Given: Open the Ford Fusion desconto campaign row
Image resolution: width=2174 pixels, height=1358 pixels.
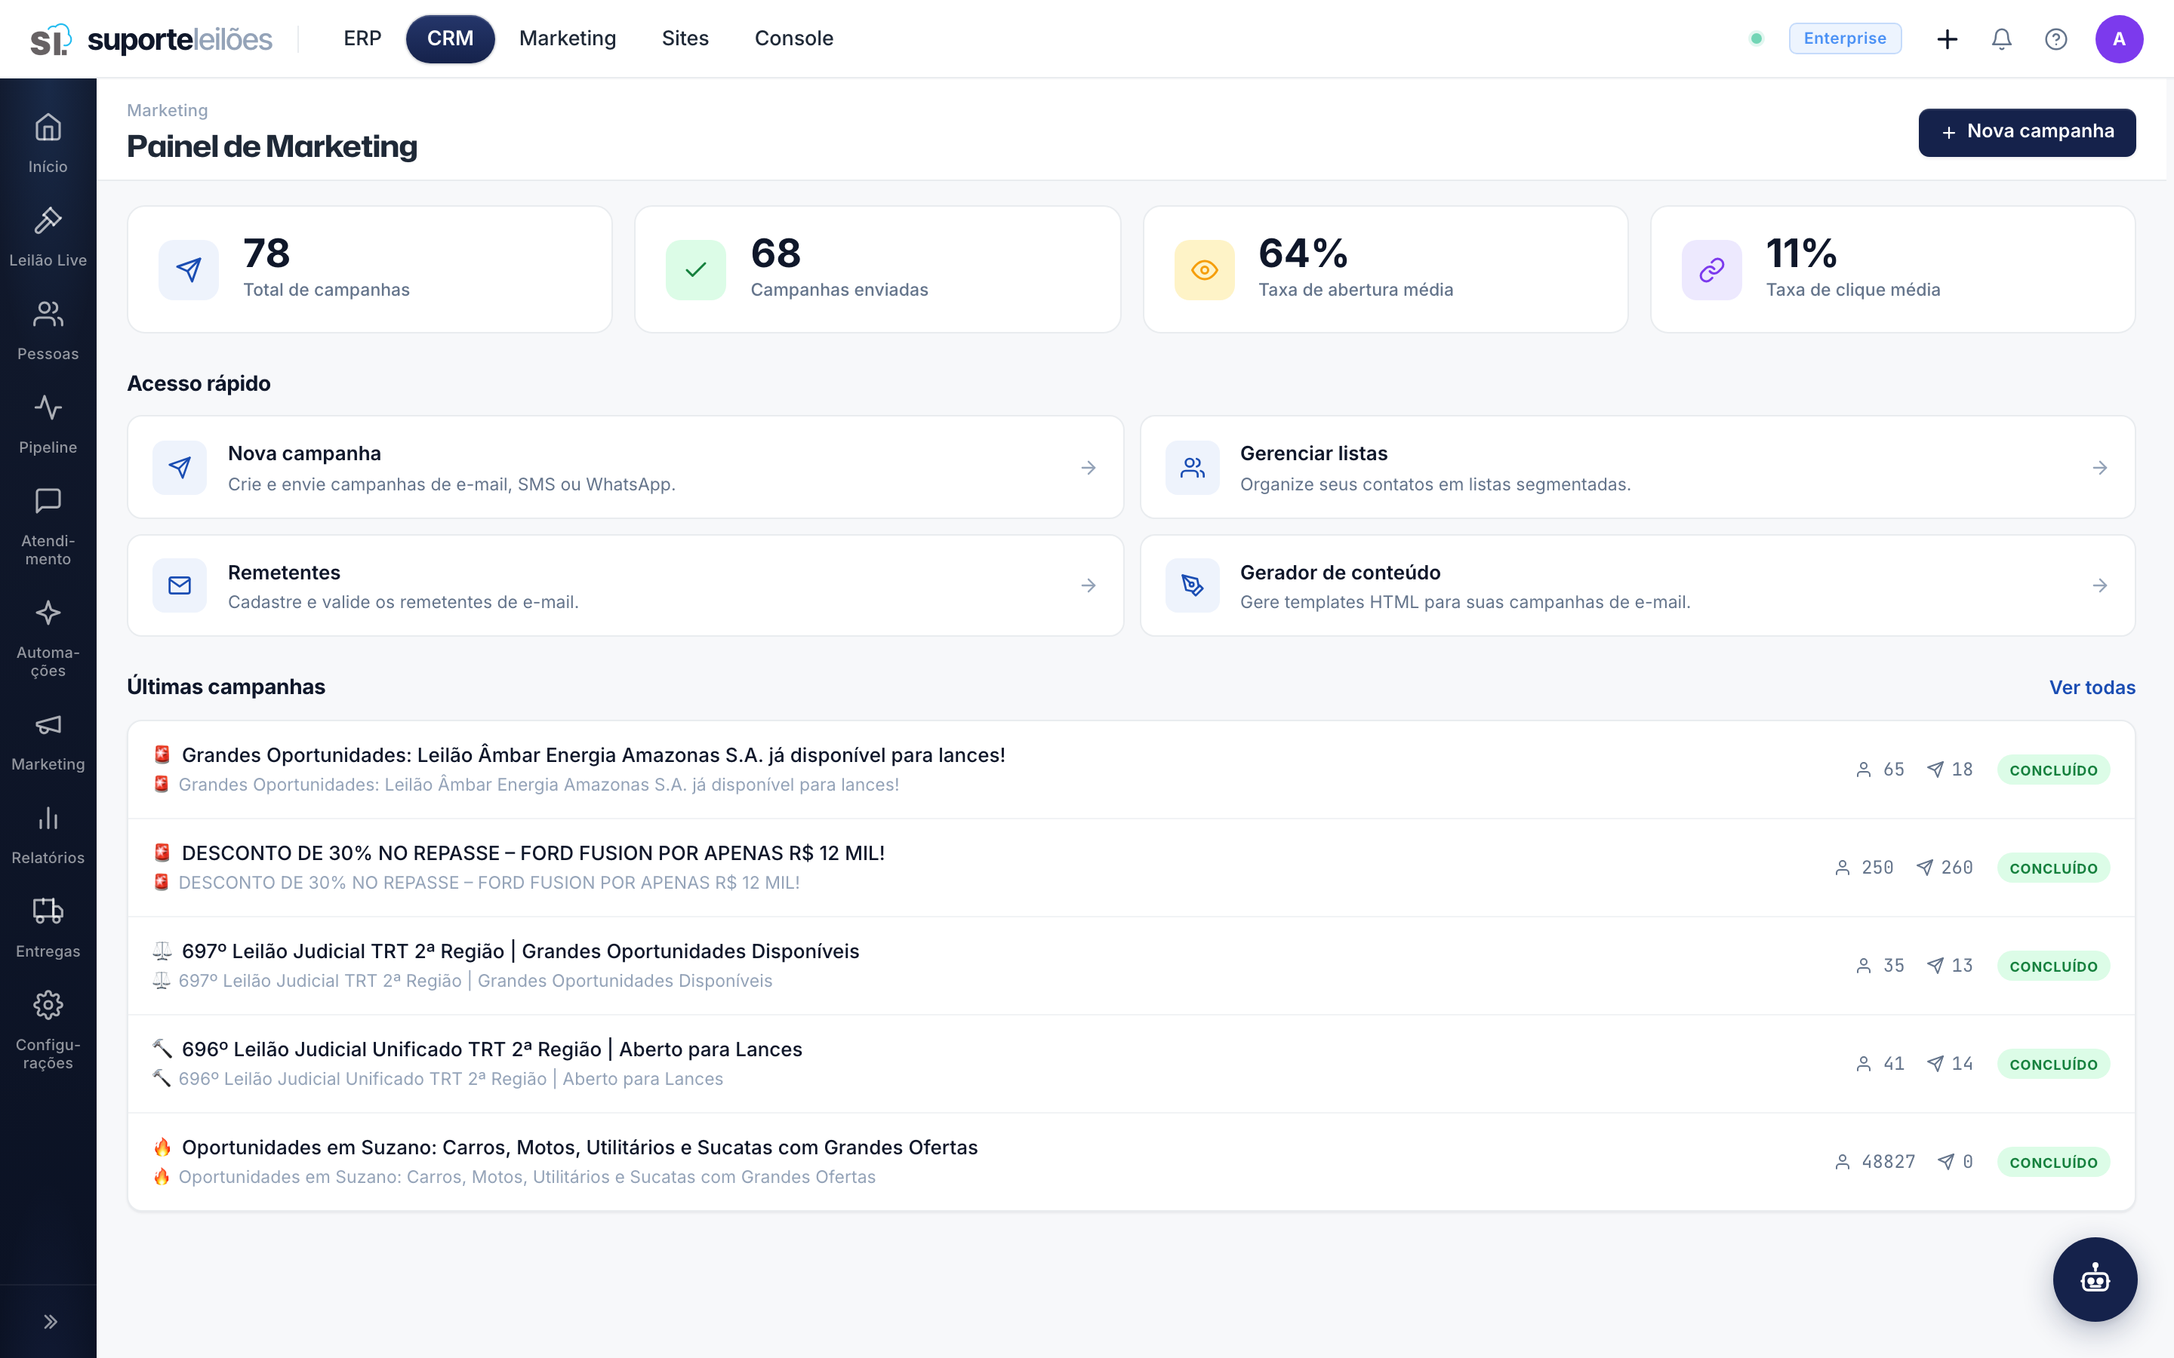Looking at the screenshot, I should [x=1131, y=868].
